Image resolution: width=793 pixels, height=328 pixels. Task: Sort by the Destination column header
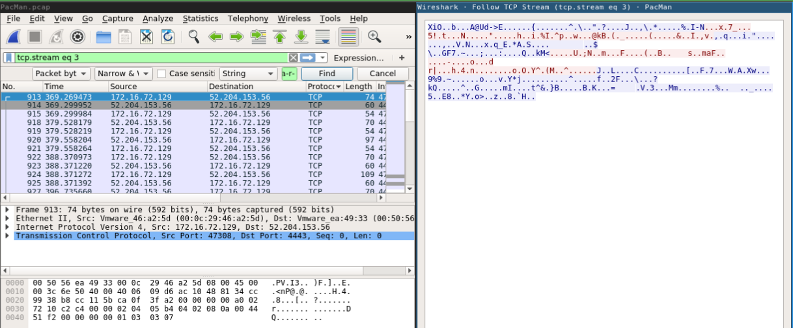256,87
